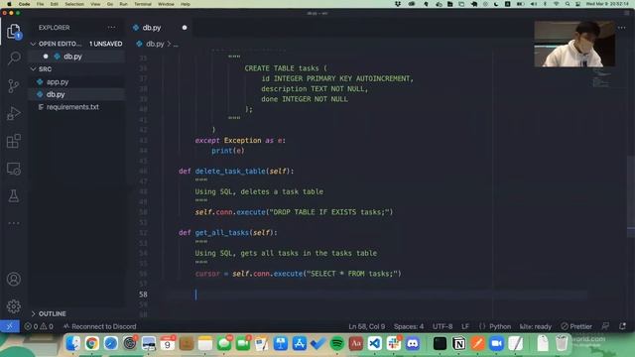Click kite: ready in status bar

pos(536,326)
